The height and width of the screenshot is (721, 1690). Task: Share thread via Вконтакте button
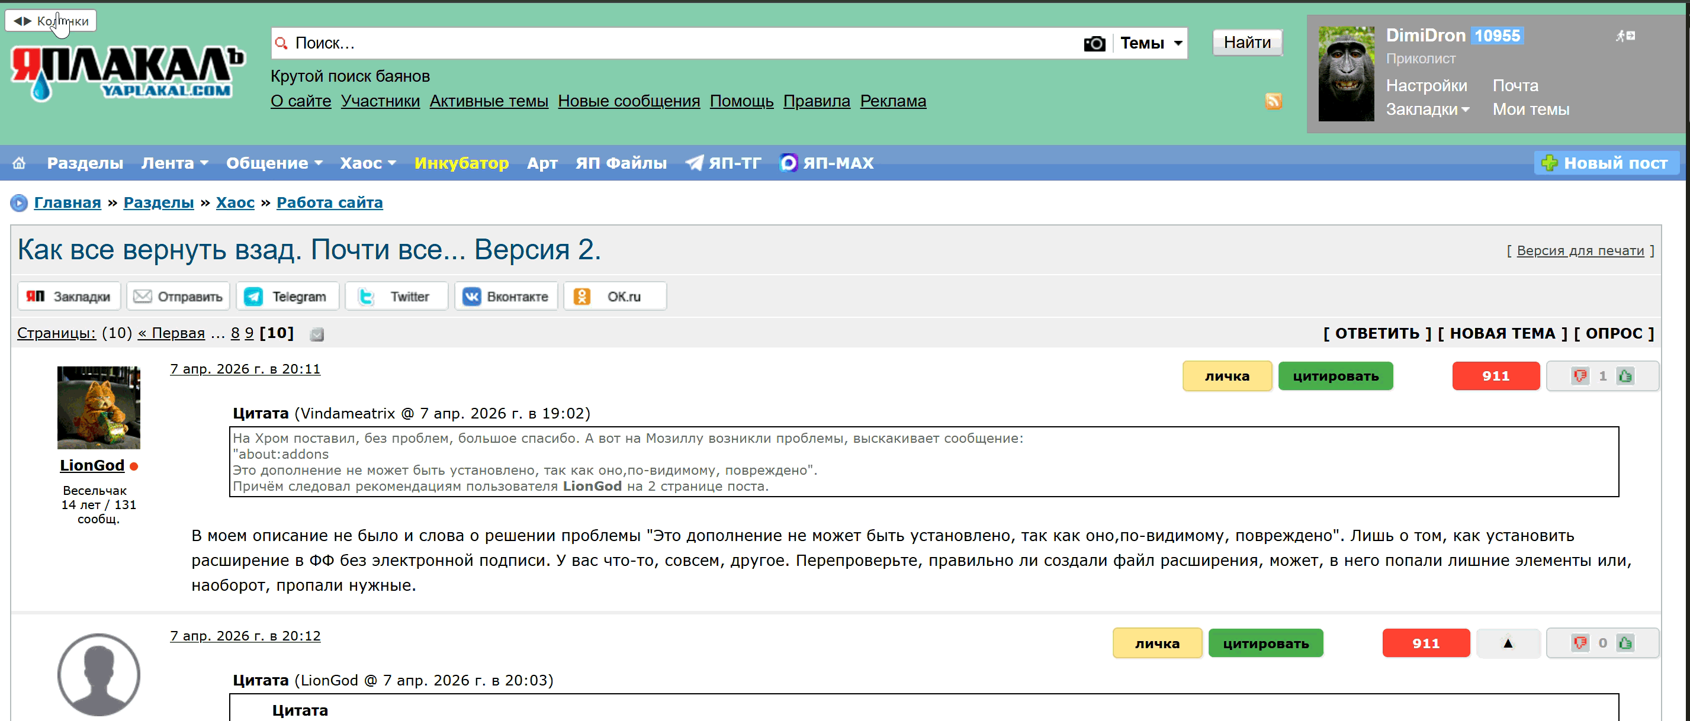[x=506, y=297]
